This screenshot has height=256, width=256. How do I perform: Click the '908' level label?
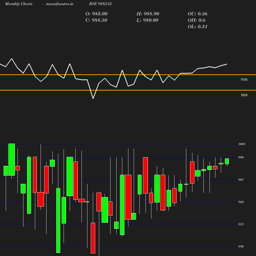pos(244,95)
